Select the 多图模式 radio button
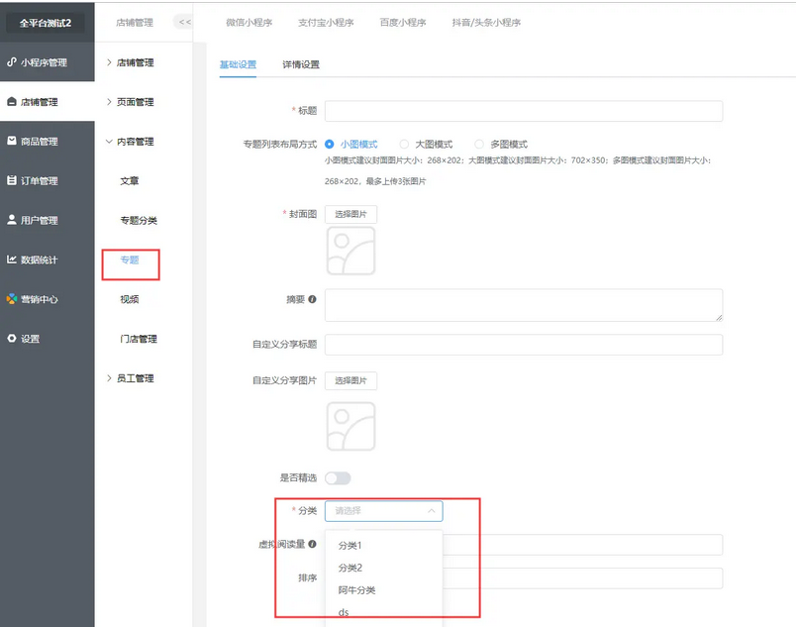Screen dimensions: 800x627 tap(479, 144)
